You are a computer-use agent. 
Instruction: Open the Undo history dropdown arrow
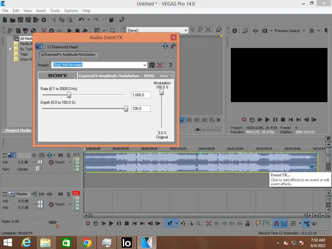tap(88, 20)
